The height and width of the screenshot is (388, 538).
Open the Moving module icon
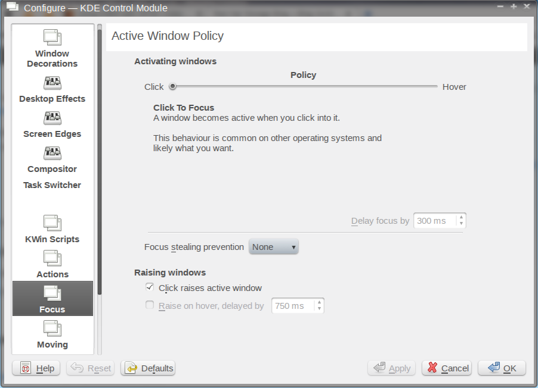pos(52,328)
